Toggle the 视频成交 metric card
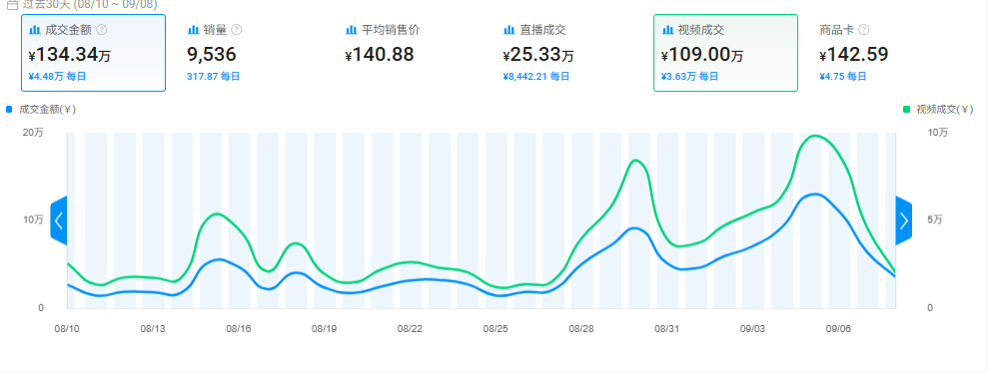Screen dimensions: 989x374 (725, 53)
